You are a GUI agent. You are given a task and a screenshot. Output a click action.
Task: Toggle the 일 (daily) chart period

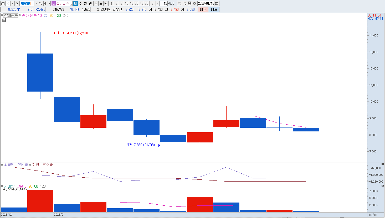75,3
